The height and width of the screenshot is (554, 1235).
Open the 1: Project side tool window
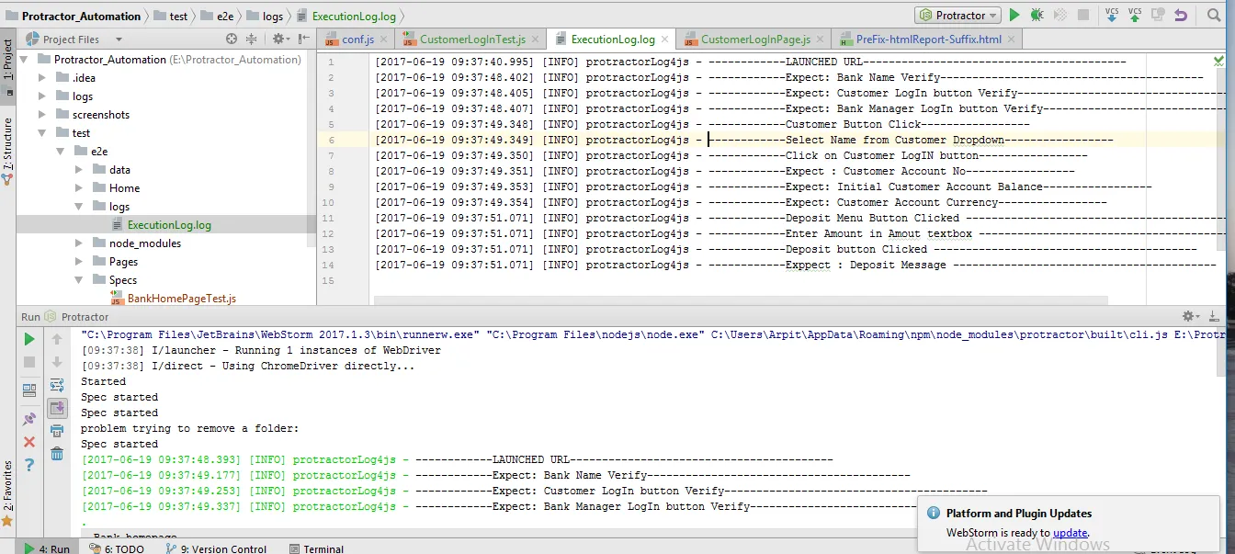pos(7,68)
